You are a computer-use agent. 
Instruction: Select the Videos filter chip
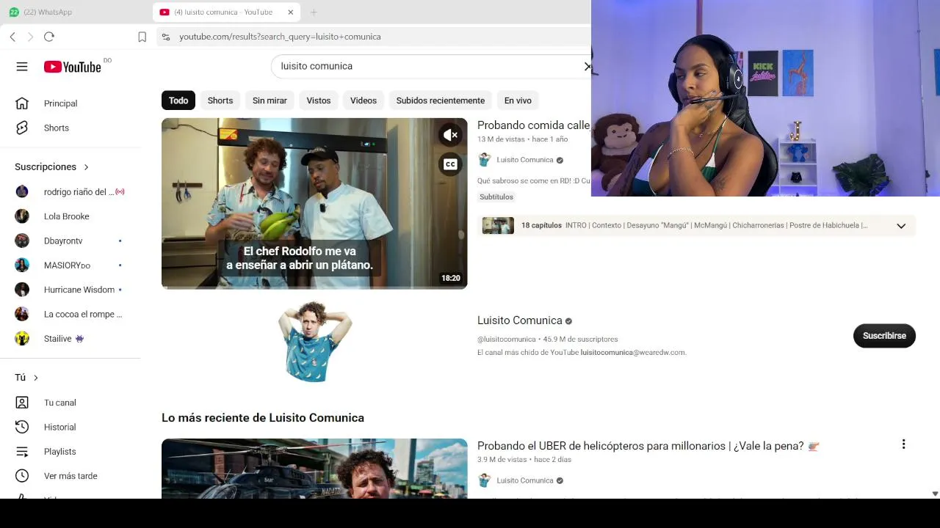click(x=364, y=100)
